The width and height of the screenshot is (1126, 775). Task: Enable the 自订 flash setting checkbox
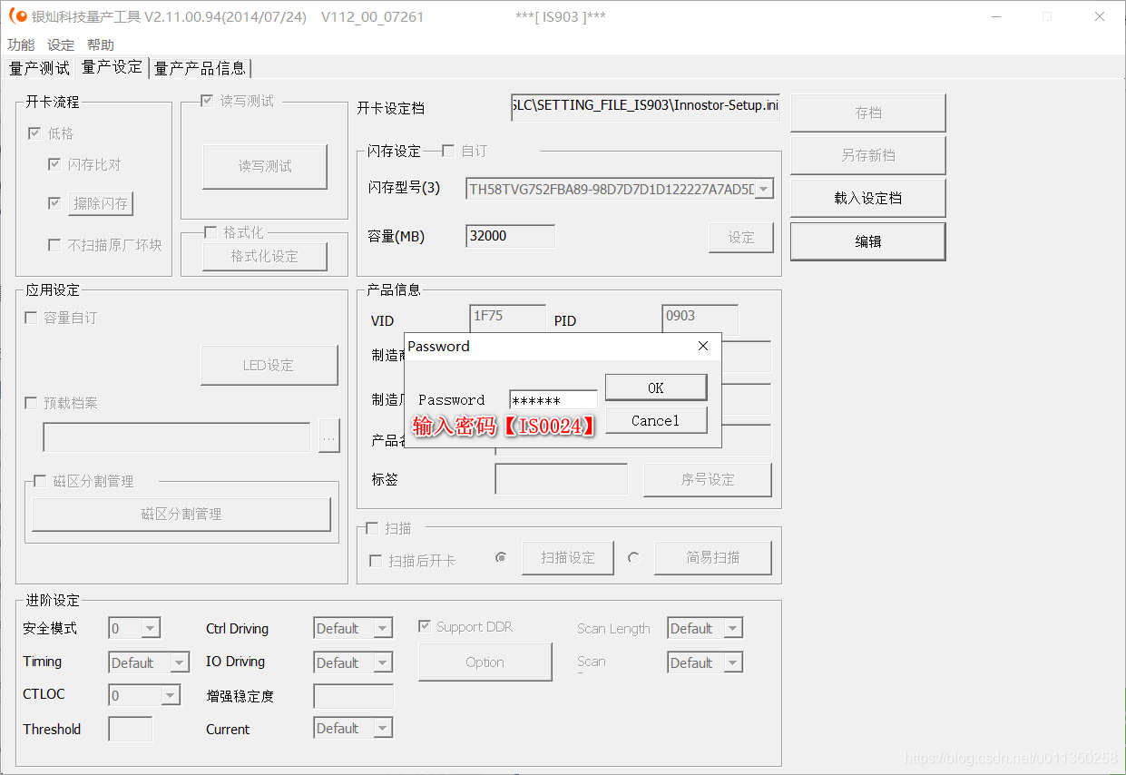448,151
